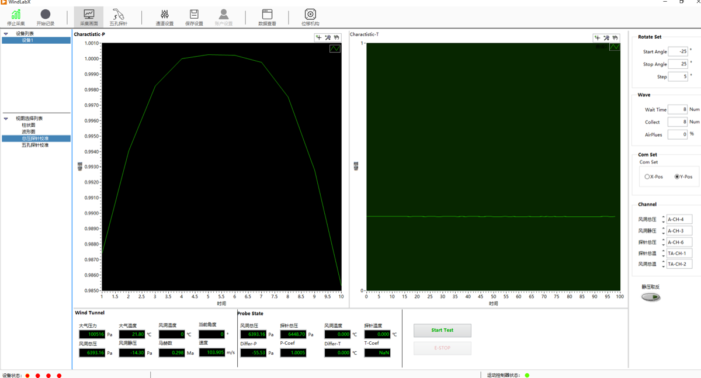
Task: Select crosshair cursor tool on Characteristic-P graph
Action: click(319, 37)
